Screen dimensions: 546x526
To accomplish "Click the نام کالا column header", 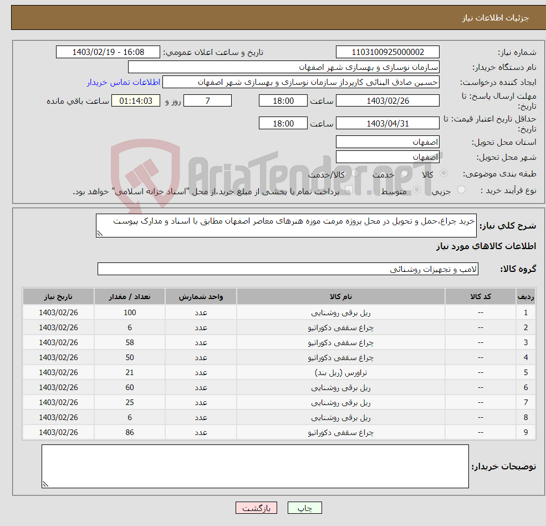I will pyautogui.click(x=341, y=297).
